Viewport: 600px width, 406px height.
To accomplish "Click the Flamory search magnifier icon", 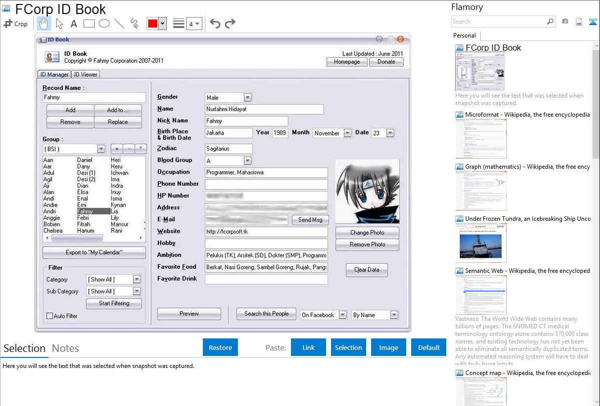I will pyautogui.click(x=550, y=22).
